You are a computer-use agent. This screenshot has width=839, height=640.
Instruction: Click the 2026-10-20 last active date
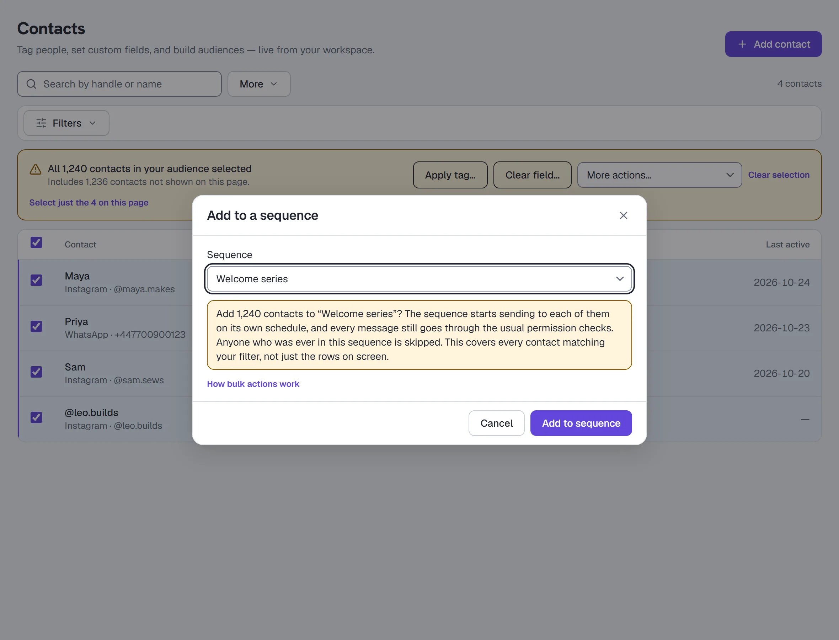click(781, 373)
